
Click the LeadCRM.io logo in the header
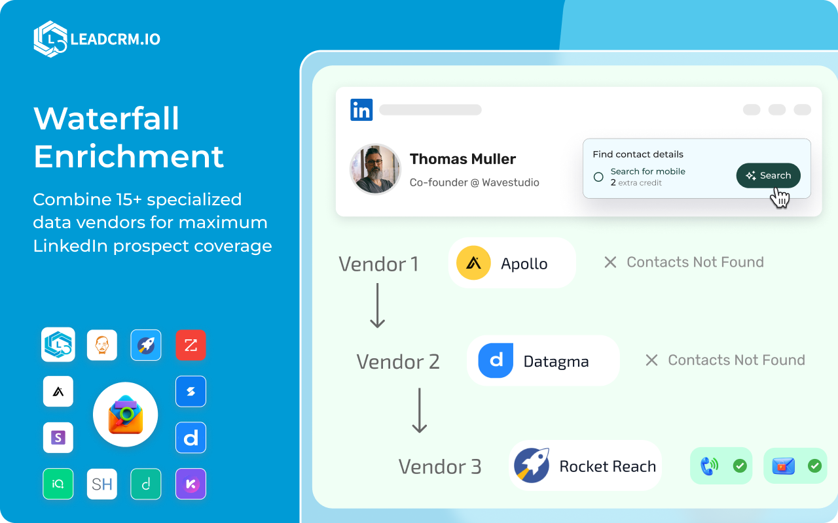tap(97, 39)
